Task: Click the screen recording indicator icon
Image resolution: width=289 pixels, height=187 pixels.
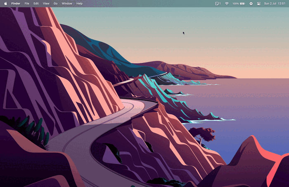Action: click(x=251, y=3)
